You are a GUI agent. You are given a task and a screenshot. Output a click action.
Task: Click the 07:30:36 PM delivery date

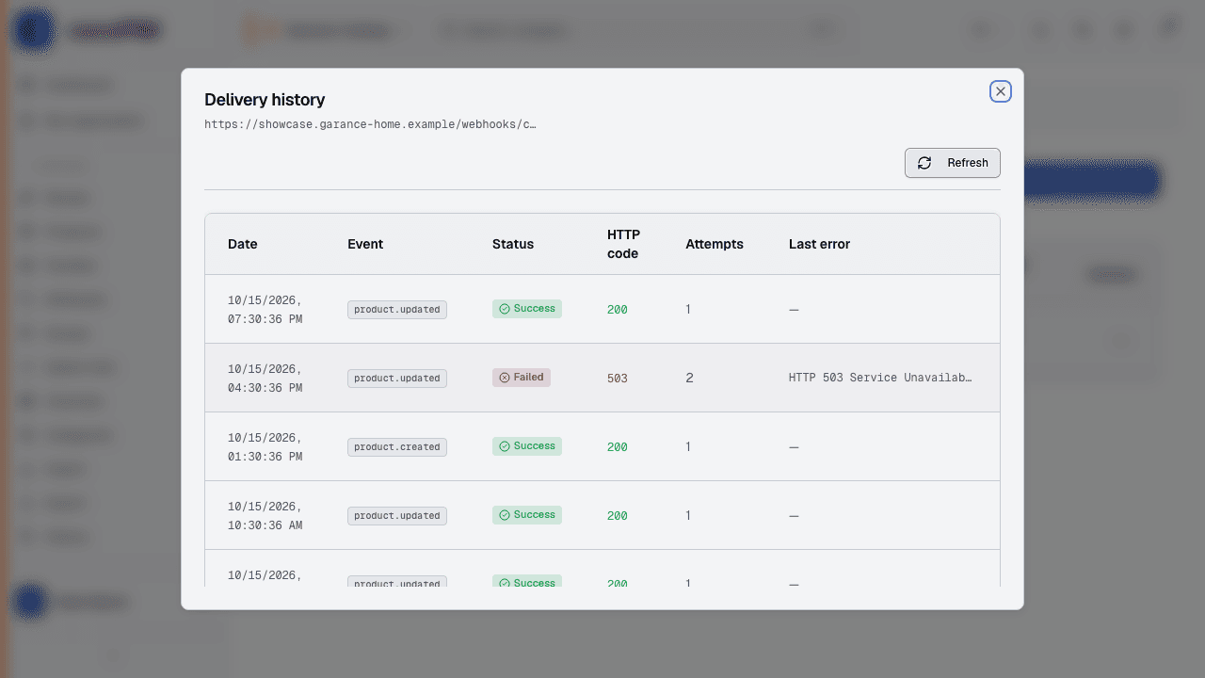[x=265, y=310]
